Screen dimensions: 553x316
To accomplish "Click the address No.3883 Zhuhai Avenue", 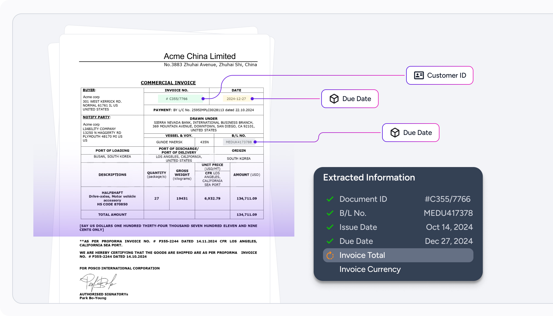I will (x=210, y=65).
